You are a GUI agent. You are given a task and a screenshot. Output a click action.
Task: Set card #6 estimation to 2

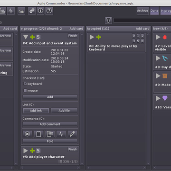pyautogui.click(x=142, y=36)
